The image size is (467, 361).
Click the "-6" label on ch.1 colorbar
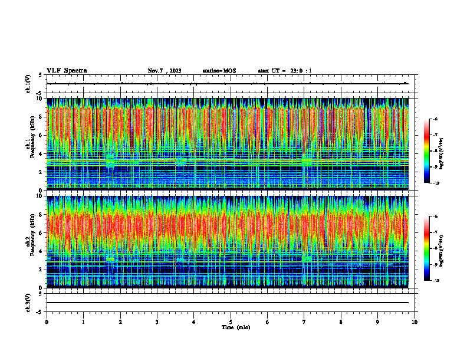tap(435, 119)
